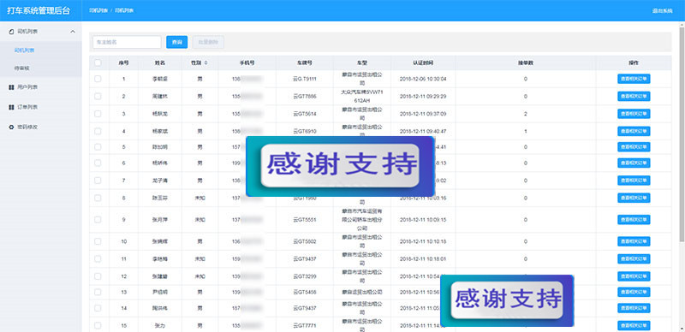Click license plate 云GT7771
Image resolution: width=685 pixels, height=332 pixels.
point(305,325)
